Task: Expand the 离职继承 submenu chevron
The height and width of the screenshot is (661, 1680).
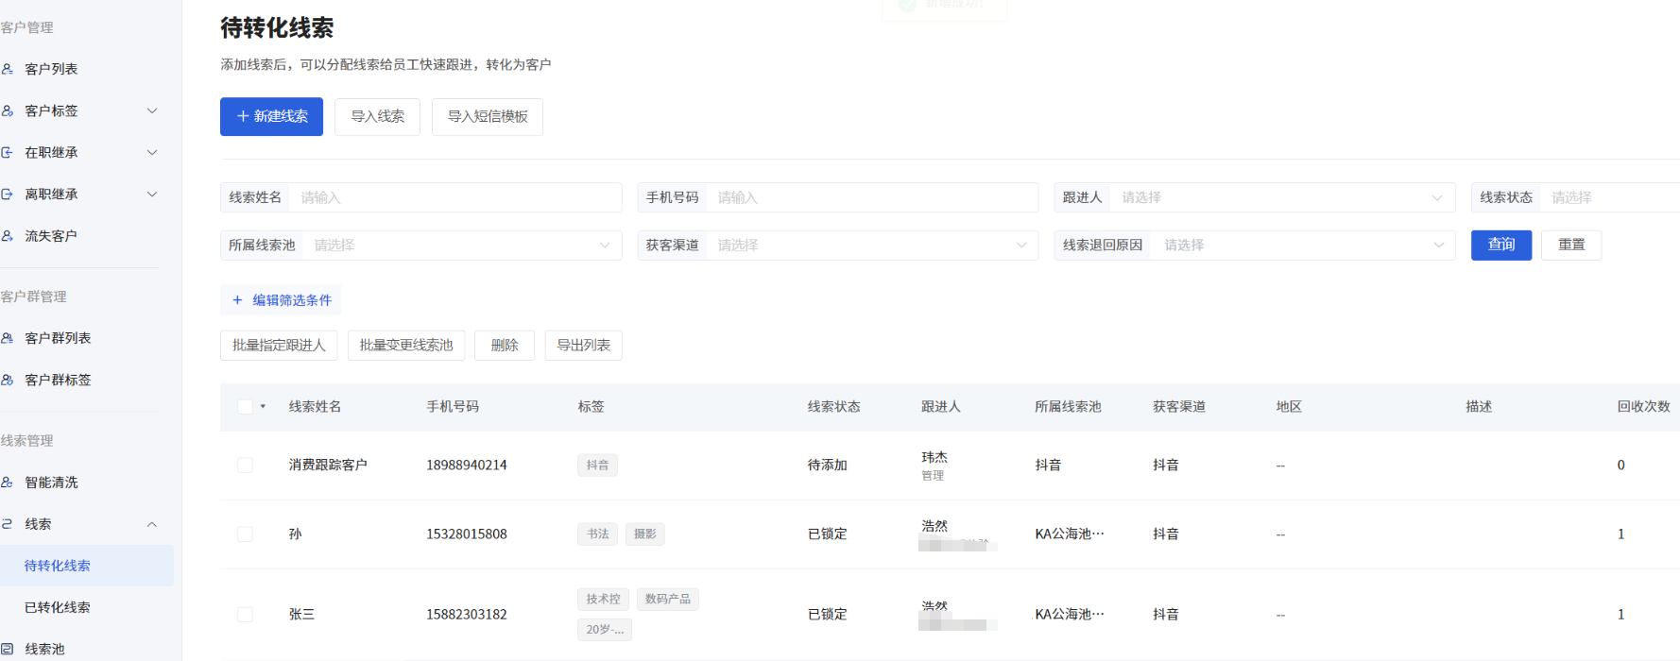Action: pos(152,194)
